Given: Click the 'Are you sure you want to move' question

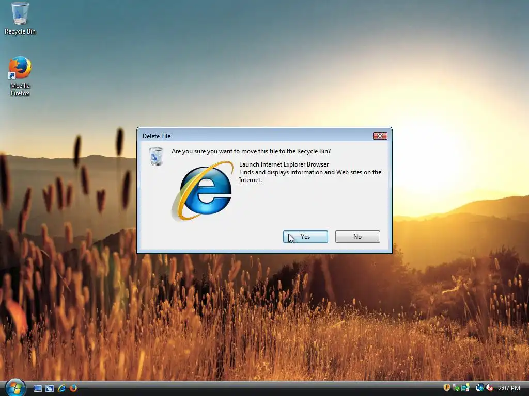Looking at the screenshot, I should 251,151.
